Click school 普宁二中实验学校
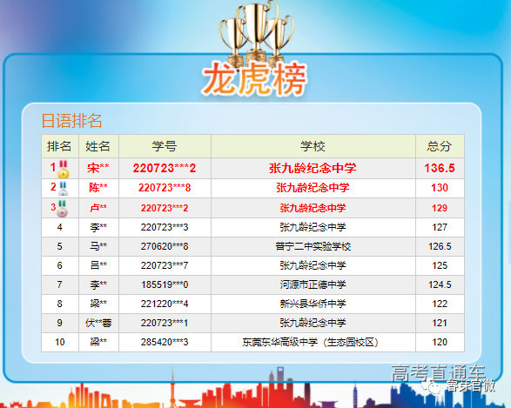 click(313, 246)
